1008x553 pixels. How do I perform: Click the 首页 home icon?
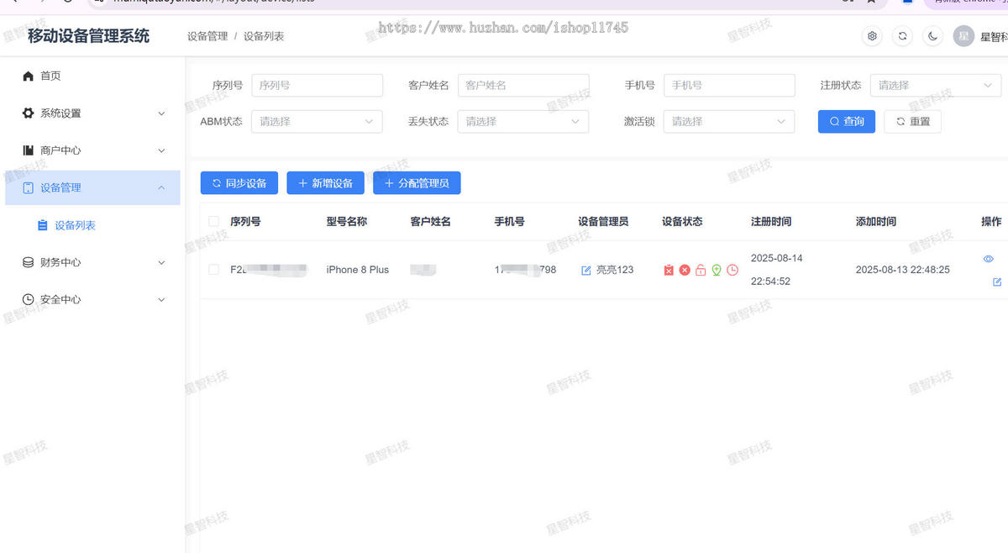(x=28, y=76)
